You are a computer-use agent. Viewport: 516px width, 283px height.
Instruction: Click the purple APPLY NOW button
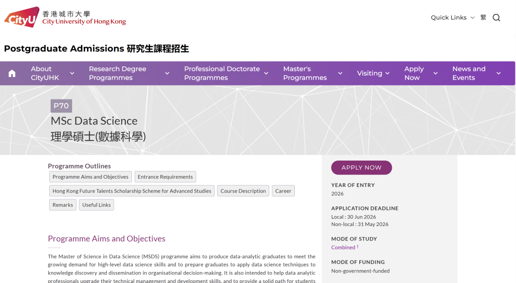coord(361,168)
